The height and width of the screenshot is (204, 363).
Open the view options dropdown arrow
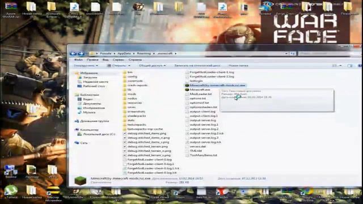pyautogui.click(x=340, y=66)
